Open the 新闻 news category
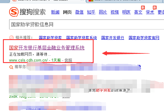The height and width of the screenshot is (111, 164). [55, 12]
